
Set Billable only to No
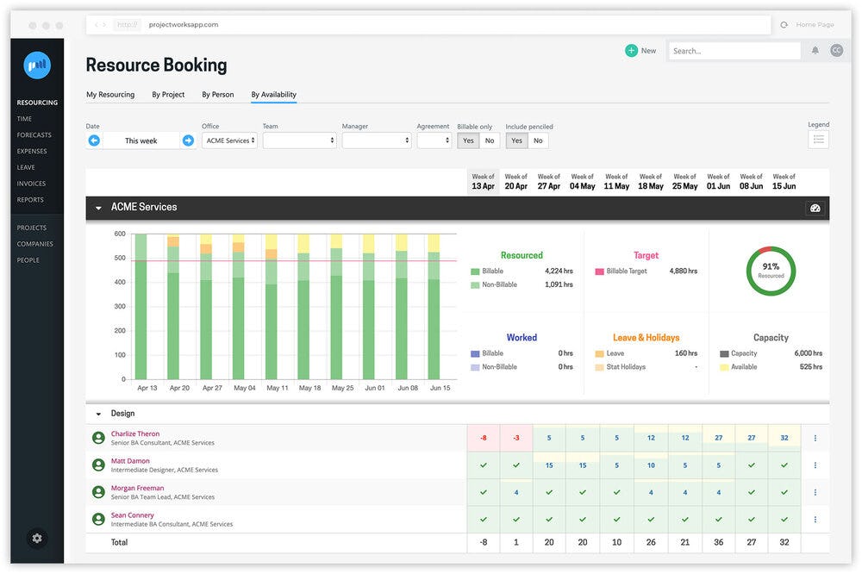(x=488, y=140)
